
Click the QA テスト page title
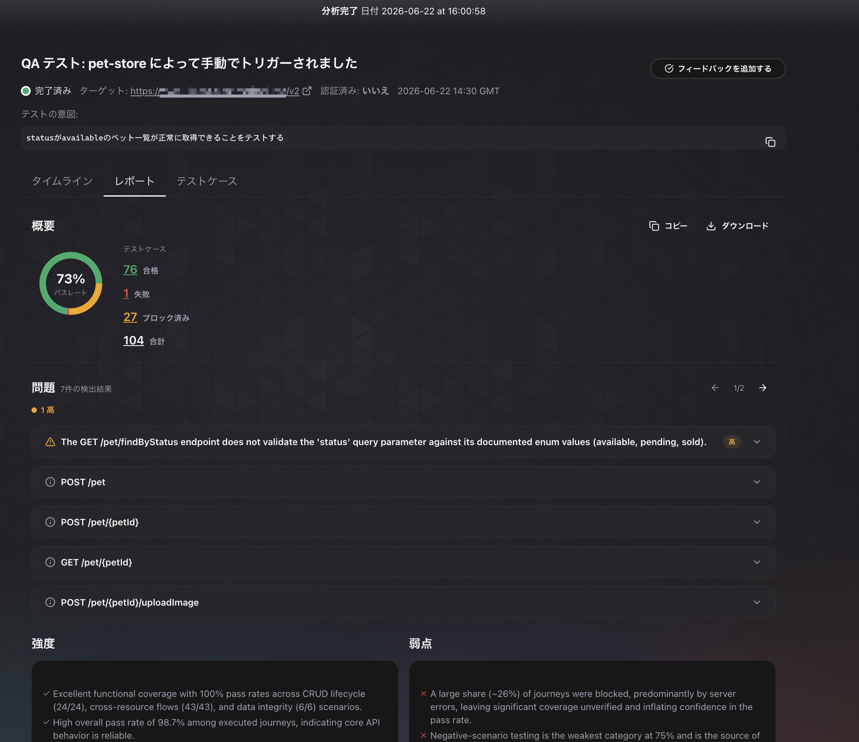tap(190, 63)
